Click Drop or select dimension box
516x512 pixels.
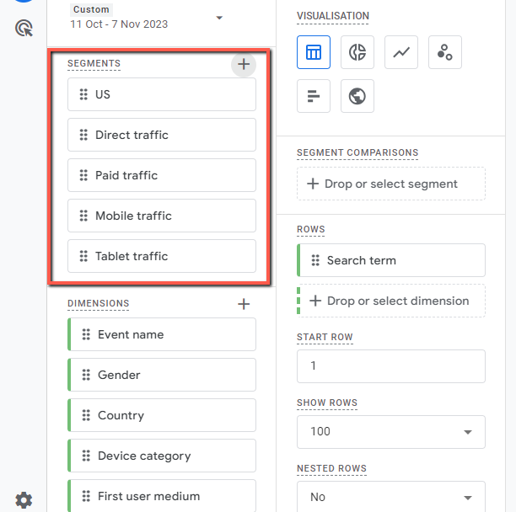click(391, 301)
